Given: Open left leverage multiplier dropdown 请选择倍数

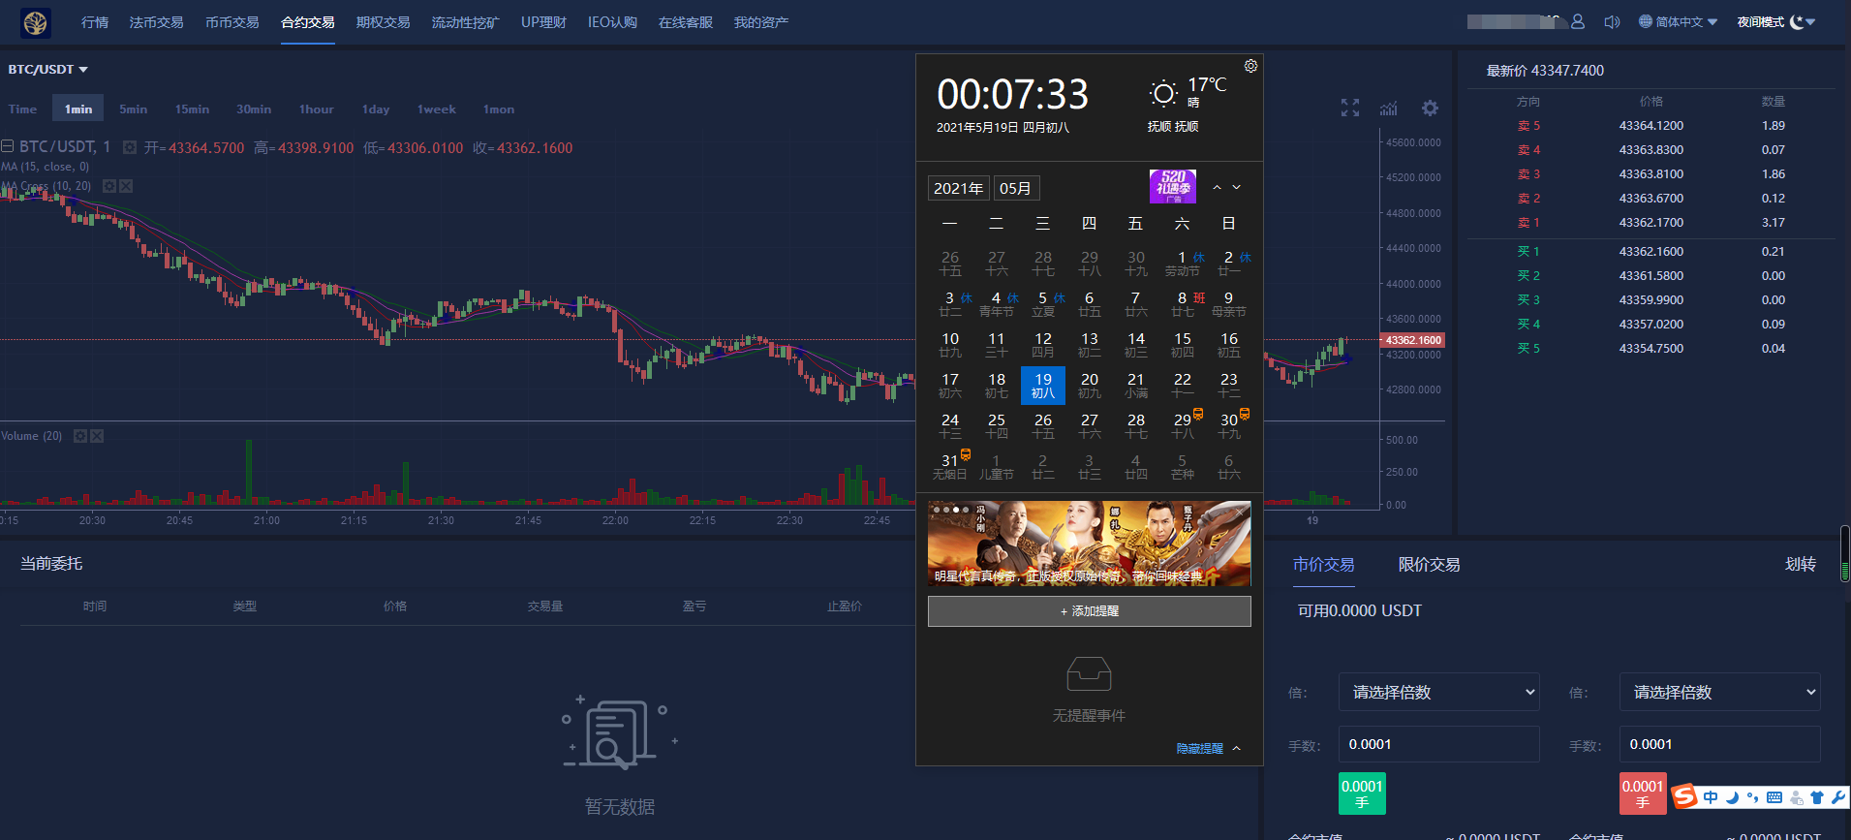Looking at the screenshot, I should (x=1438, y=692).
